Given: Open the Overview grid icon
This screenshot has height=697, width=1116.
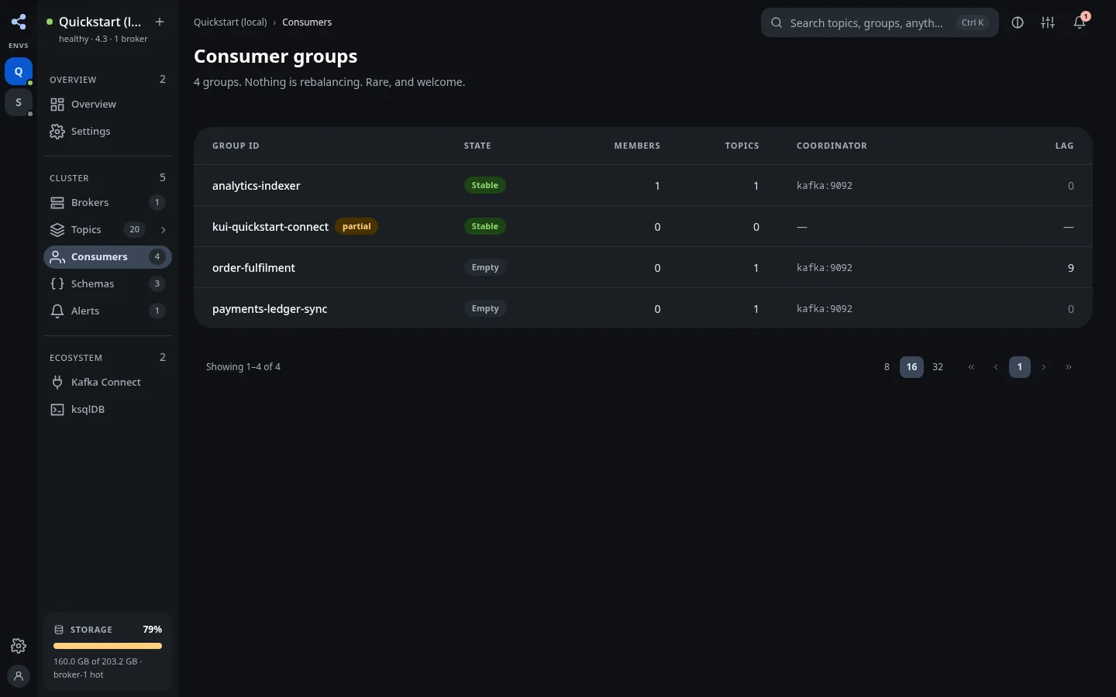Looking at the screenshot, I should pyautogui.click(x=57, y=105).
